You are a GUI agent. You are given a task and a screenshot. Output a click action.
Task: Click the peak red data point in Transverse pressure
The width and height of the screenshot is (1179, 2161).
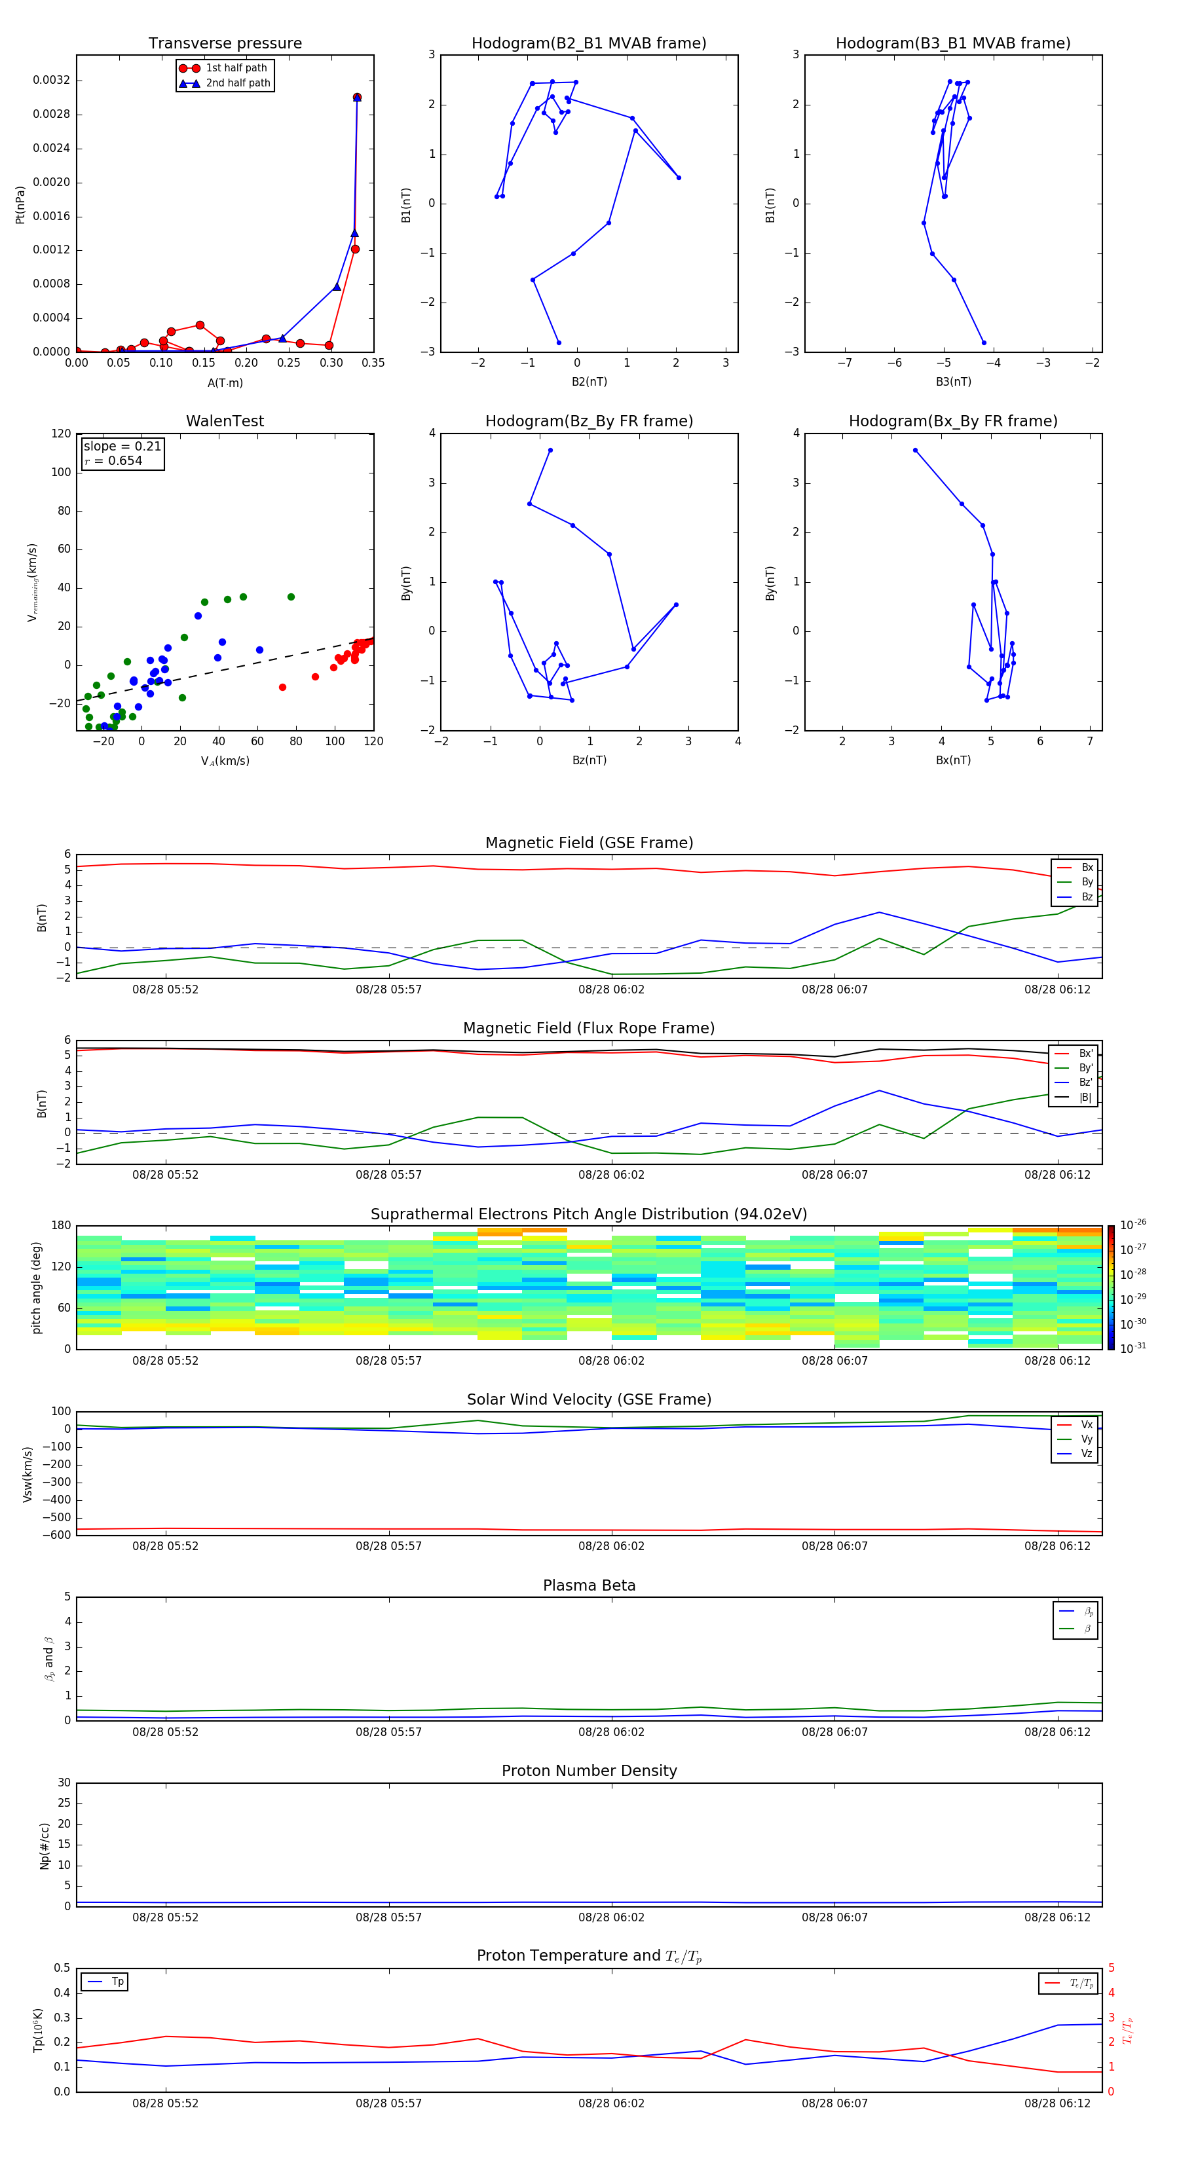(356, 98)
